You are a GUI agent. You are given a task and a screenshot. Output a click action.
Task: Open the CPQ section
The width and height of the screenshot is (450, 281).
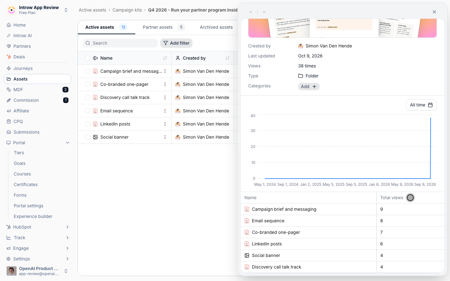tap(37, 121)
